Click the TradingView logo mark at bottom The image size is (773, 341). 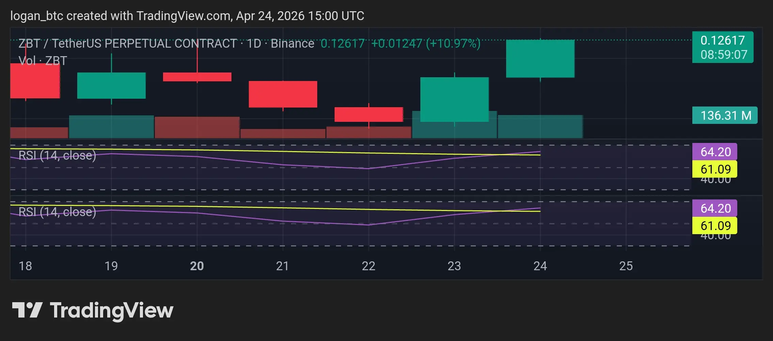click(27, 310)
